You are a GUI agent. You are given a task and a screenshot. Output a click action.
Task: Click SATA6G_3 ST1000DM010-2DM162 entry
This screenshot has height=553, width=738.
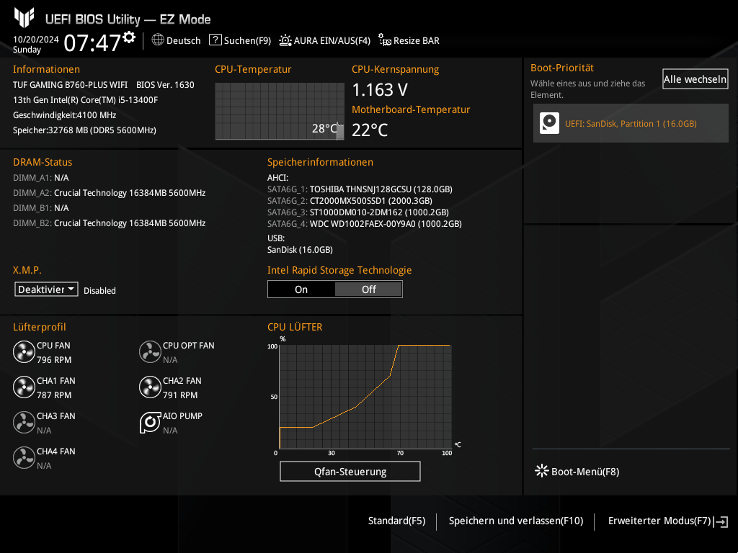[358, 212]
